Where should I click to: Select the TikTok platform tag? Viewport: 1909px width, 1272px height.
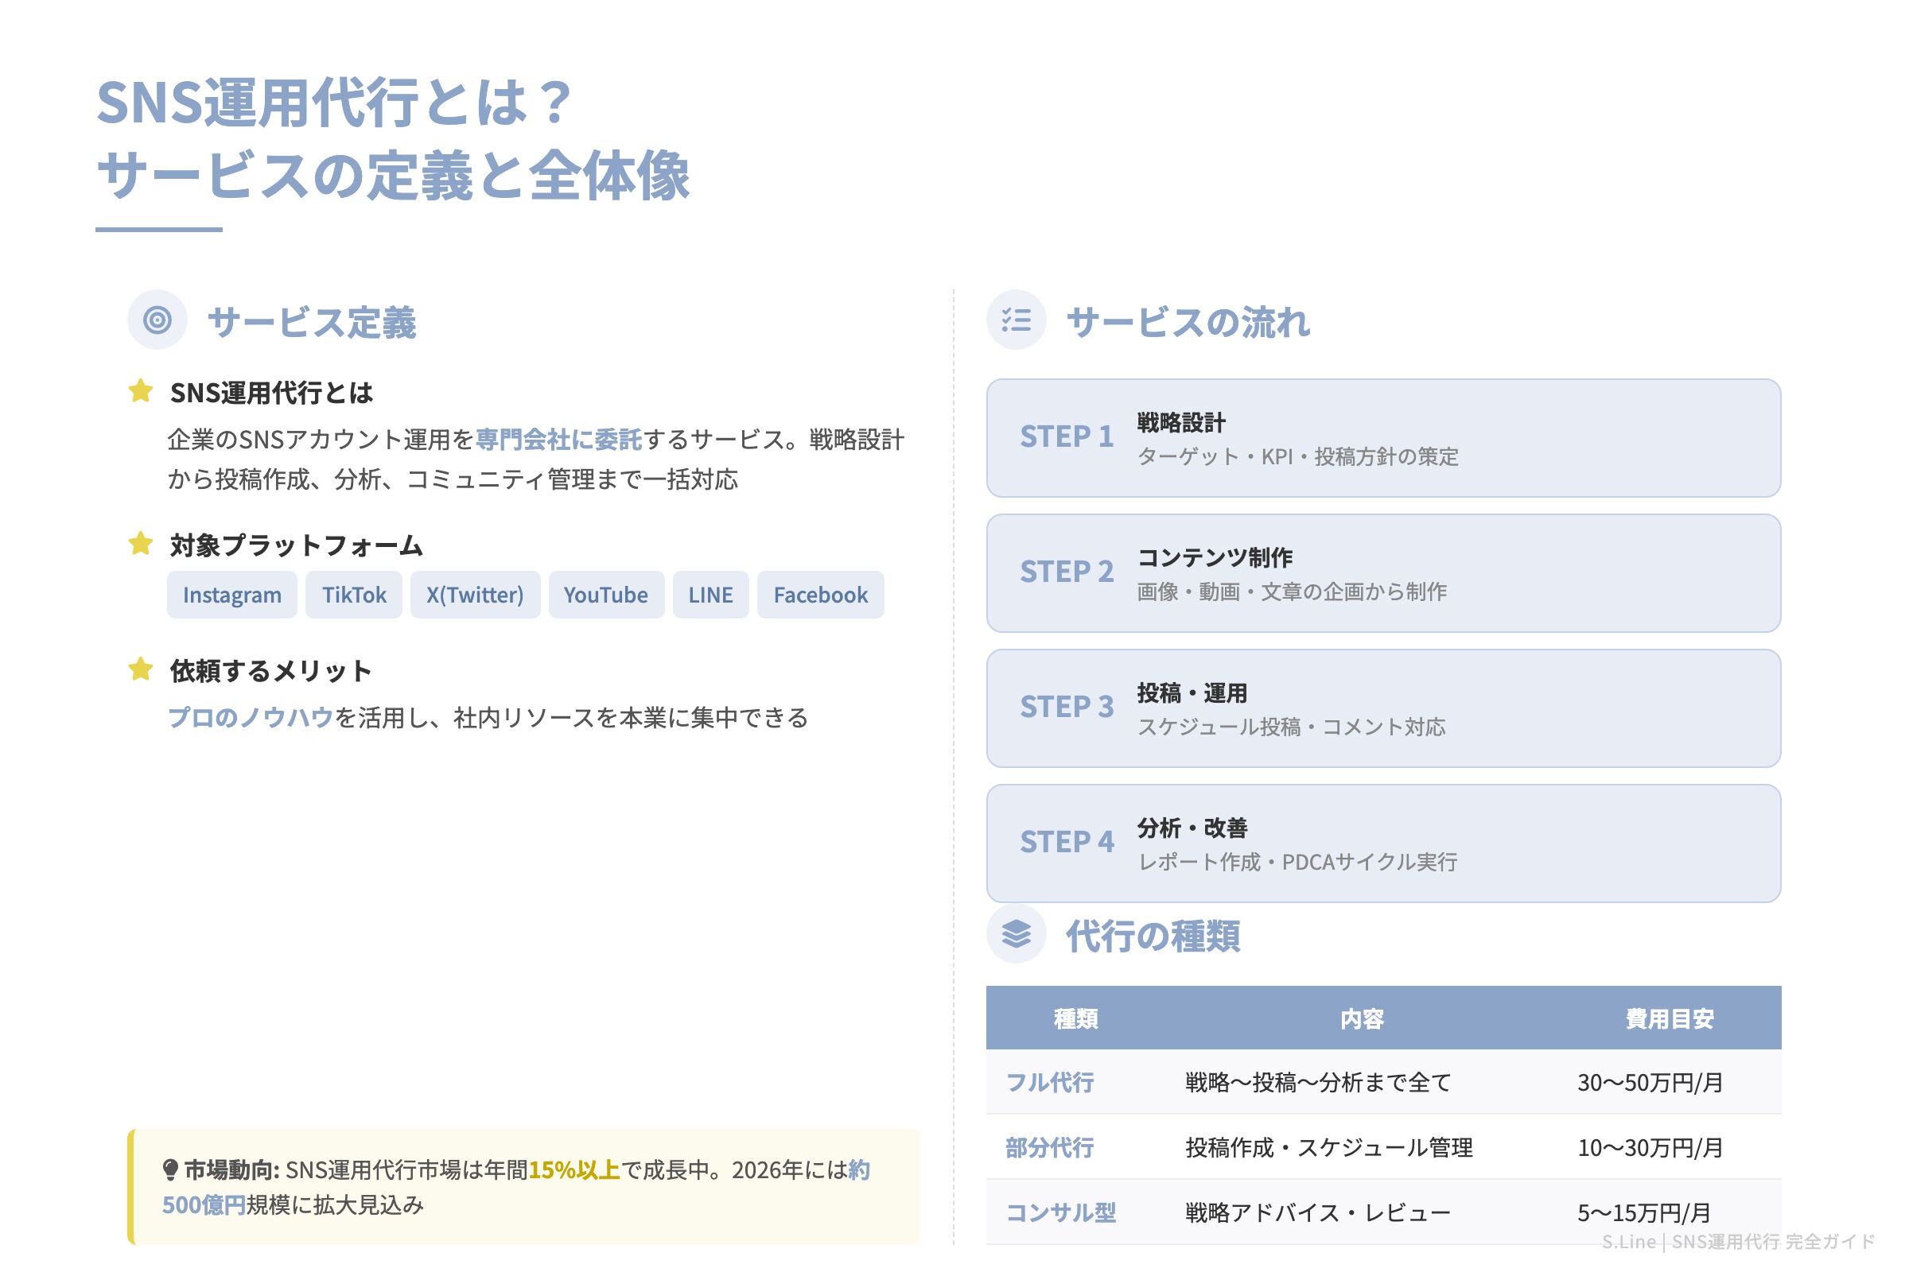click(354, 595)
